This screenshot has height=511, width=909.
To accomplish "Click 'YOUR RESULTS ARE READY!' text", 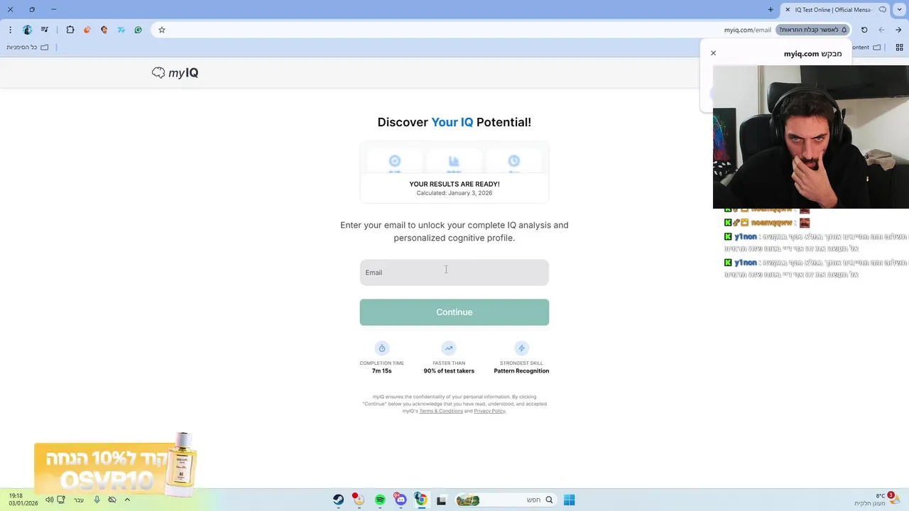I will (x=454, y=184).
